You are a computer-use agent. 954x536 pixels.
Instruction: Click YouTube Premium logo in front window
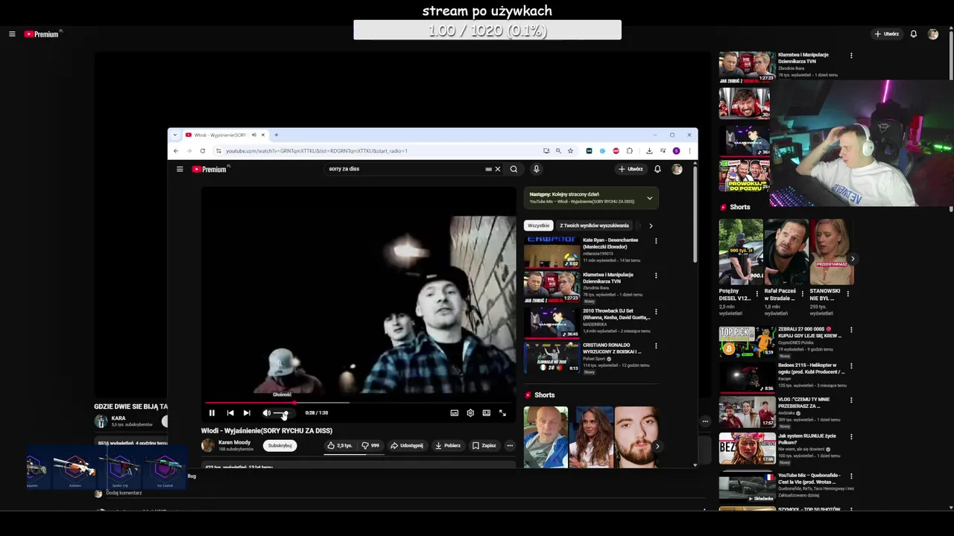209,169
